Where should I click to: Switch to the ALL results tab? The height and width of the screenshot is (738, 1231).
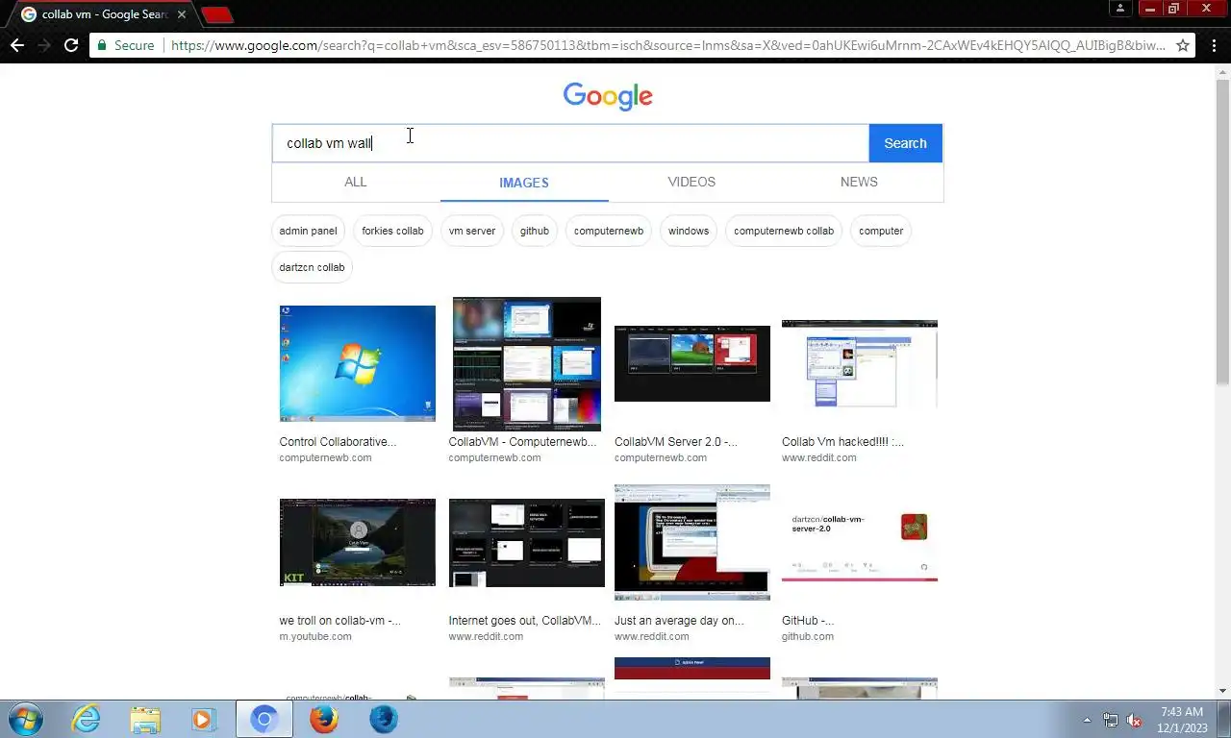[356, 182]
